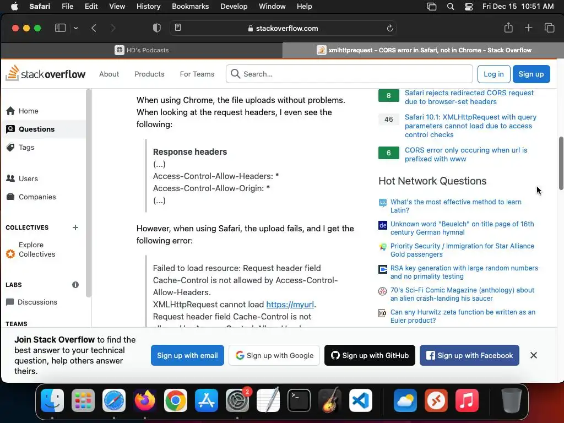The width and height of the screenshot is (564, 423).
Task: Open Spotlight search in the menu bar
Action: (x=450, y=7)
